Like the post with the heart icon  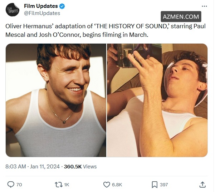(x=106, y=184)
